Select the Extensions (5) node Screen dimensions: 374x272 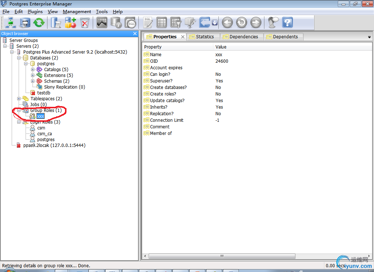coord(58,75)
